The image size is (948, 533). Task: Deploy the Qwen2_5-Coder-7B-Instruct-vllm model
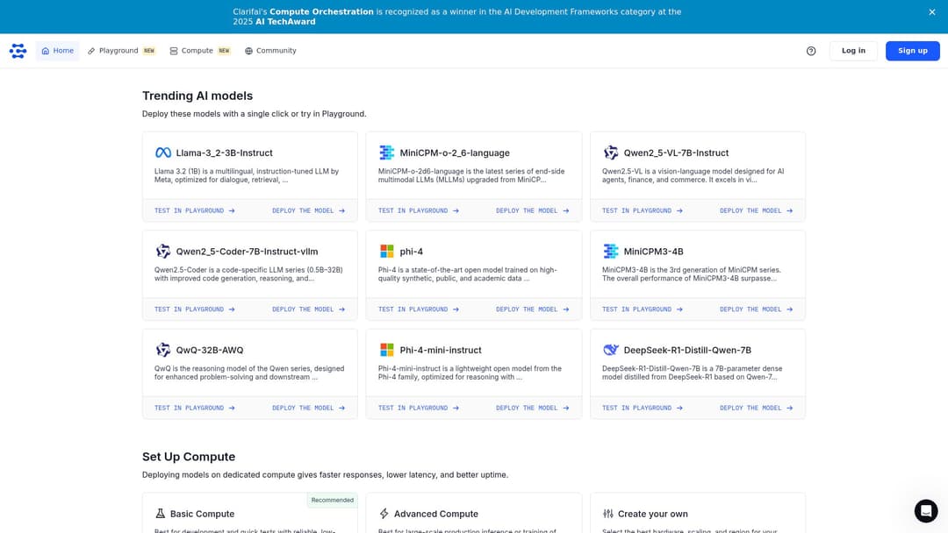[308, 309]
